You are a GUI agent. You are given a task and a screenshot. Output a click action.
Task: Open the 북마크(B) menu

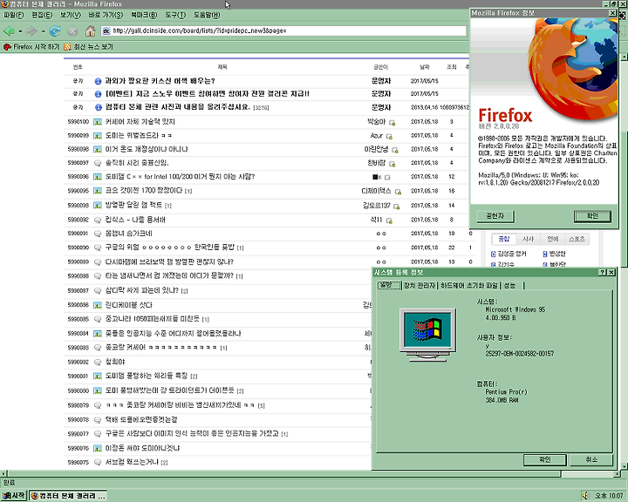tap(144, 15)
